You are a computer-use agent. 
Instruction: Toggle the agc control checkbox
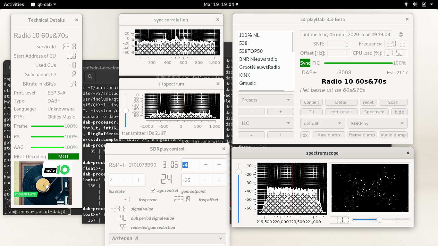click(153, 190)
